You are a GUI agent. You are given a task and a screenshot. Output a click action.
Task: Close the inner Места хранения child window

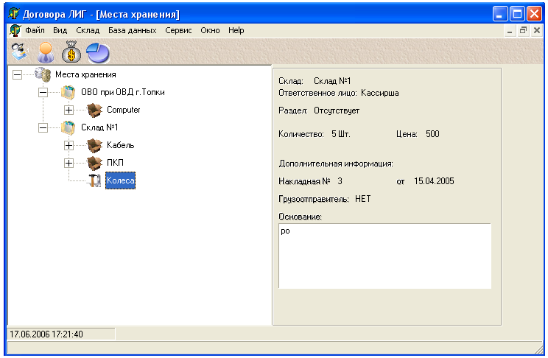[x=537, y=31]
